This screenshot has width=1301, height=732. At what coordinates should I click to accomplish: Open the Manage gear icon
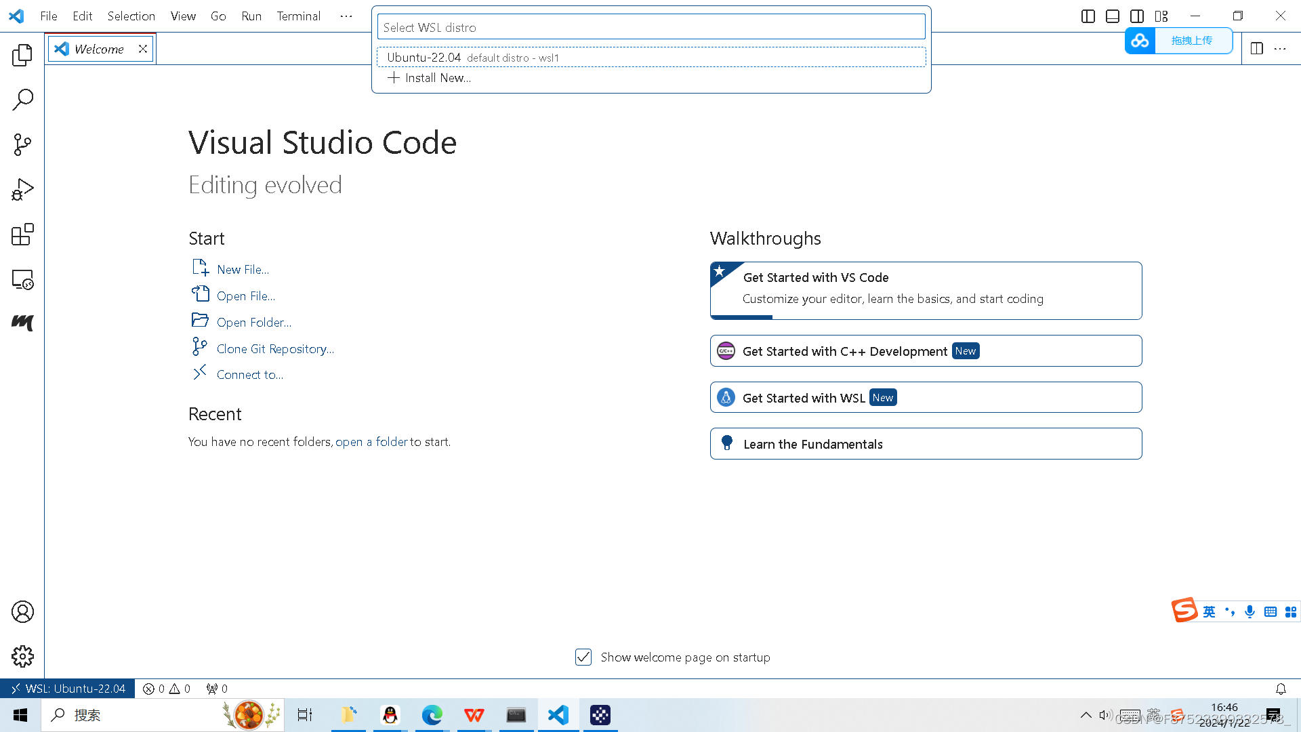[x=22, y=656]
